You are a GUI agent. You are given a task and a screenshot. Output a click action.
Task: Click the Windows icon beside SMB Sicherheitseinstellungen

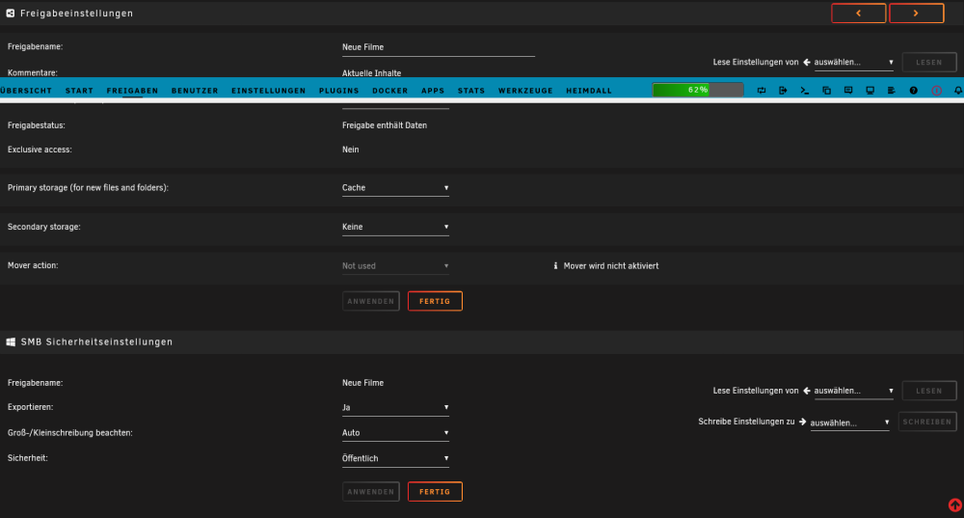pos(11,342)
